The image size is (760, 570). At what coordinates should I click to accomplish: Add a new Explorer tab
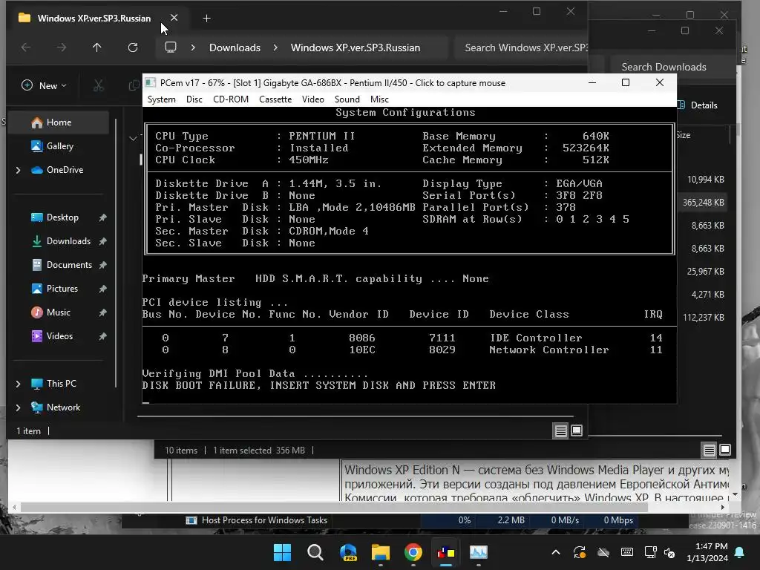(x=206, y=19)
